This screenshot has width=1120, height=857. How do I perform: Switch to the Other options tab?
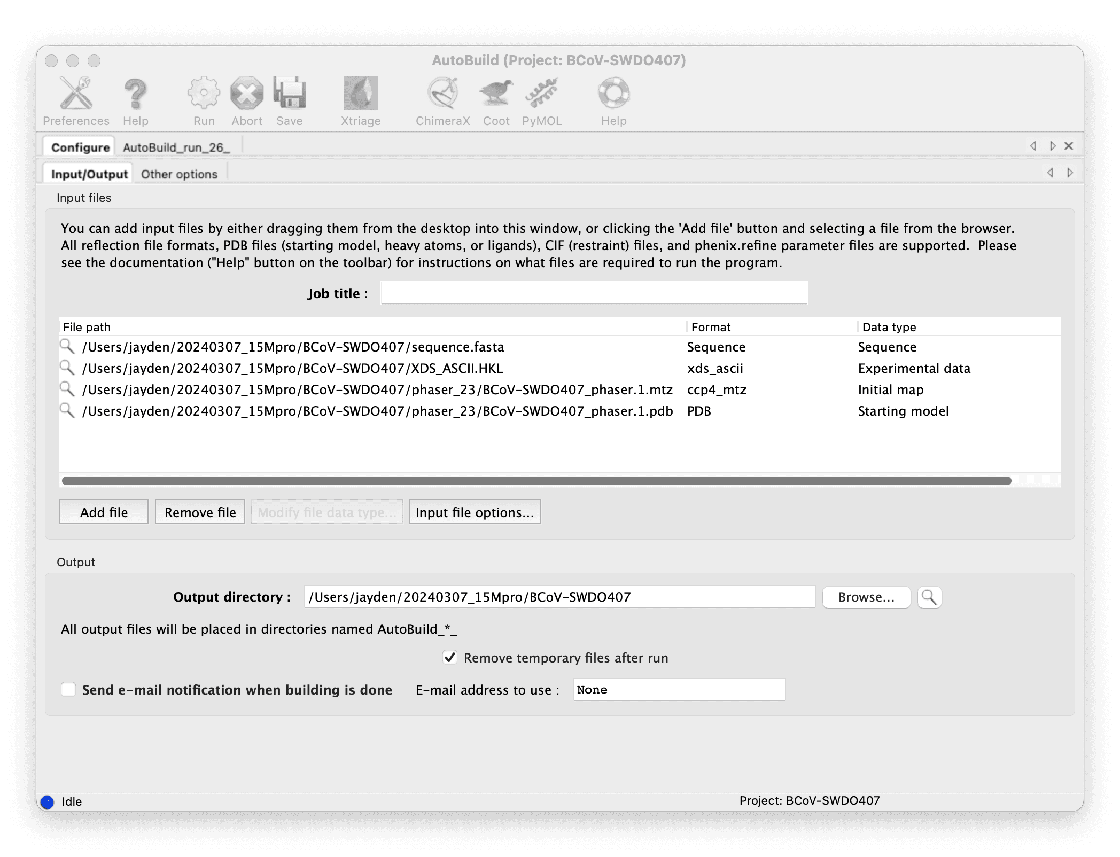[179, 174]
